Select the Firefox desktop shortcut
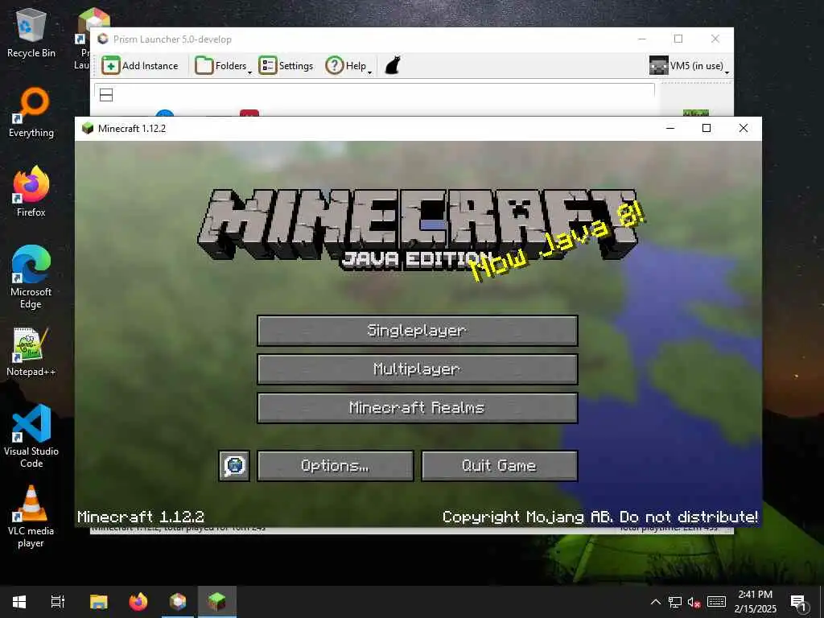Image resolution: width=824 pixels, height=618 pixels. point(31,192)
